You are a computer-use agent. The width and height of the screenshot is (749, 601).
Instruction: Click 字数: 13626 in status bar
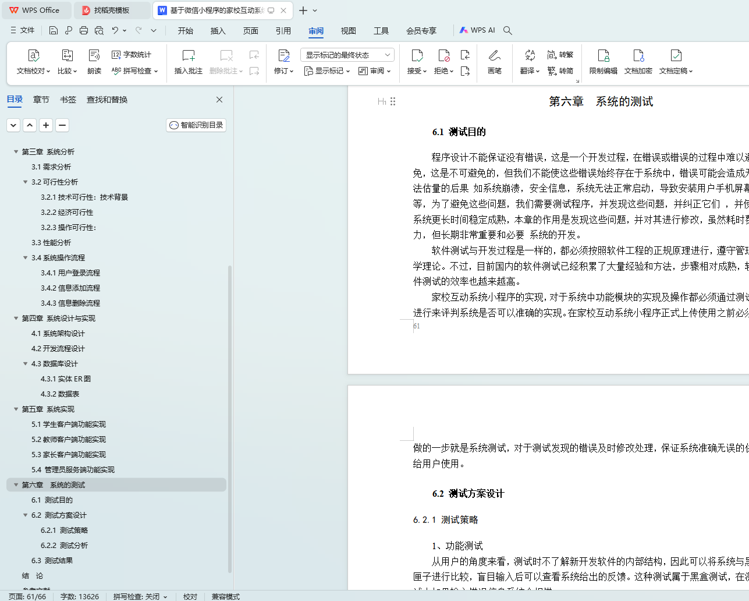point(80,596)
